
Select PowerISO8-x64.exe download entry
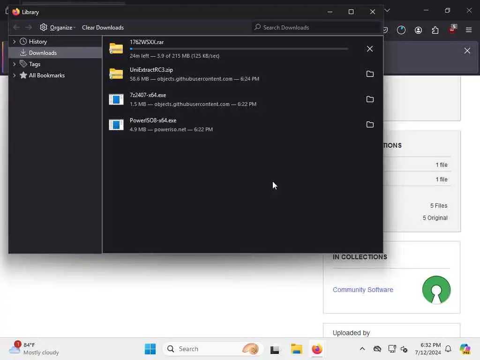242,125
